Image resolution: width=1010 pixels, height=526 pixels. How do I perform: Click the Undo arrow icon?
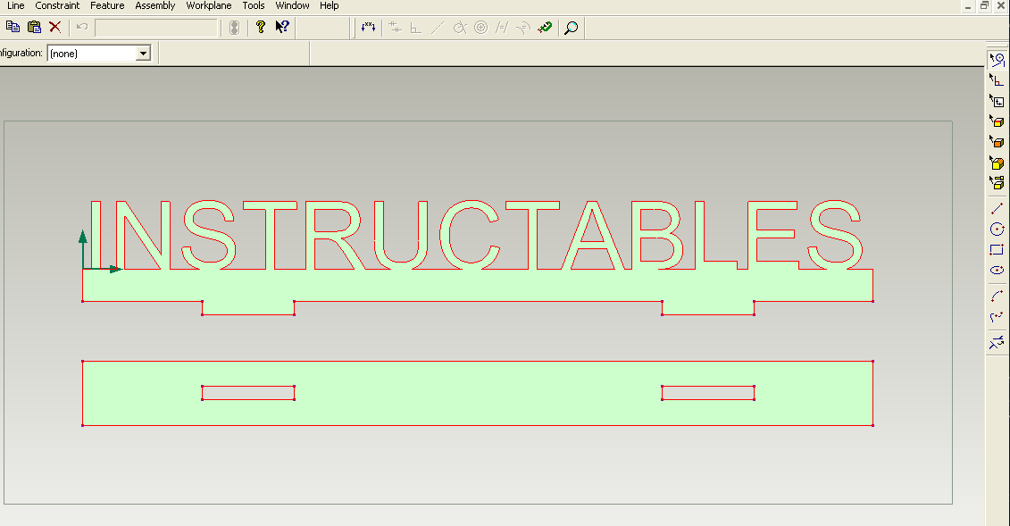pos(82,27)
